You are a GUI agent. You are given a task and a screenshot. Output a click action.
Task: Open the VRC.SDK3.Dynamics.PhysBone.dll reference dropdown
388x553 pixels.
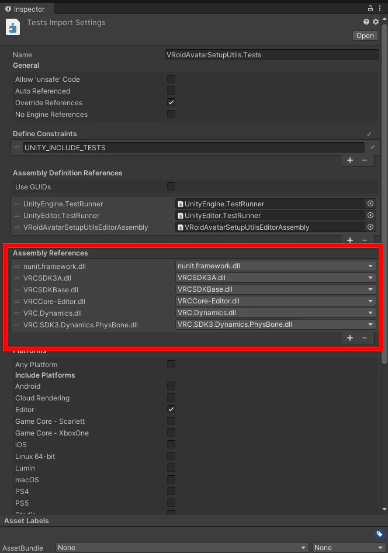click(275, 324)
